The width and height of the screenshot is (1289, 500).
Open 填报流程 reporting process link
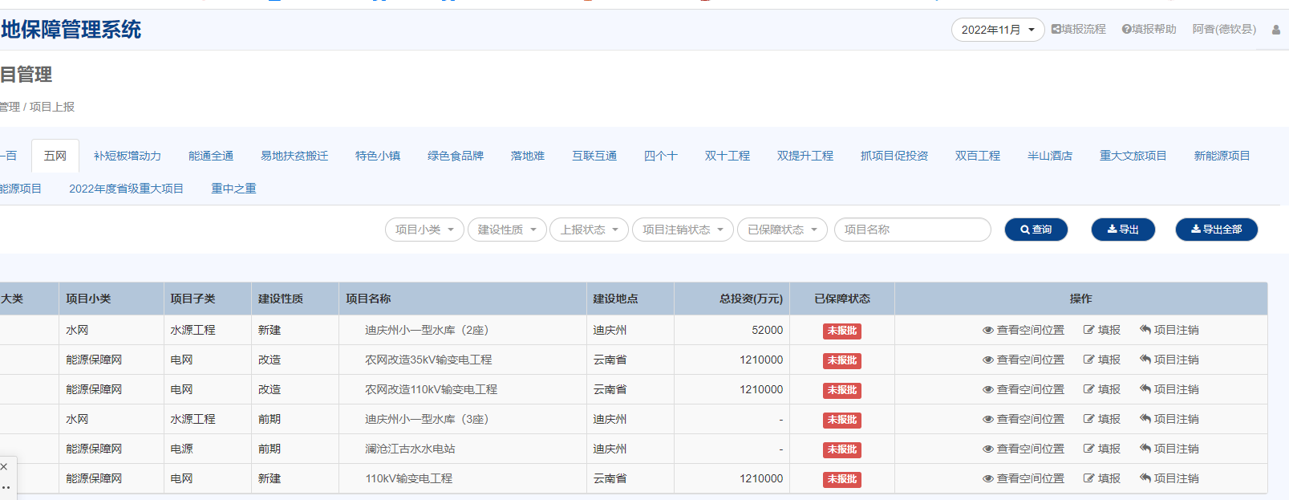(1078, 29)
